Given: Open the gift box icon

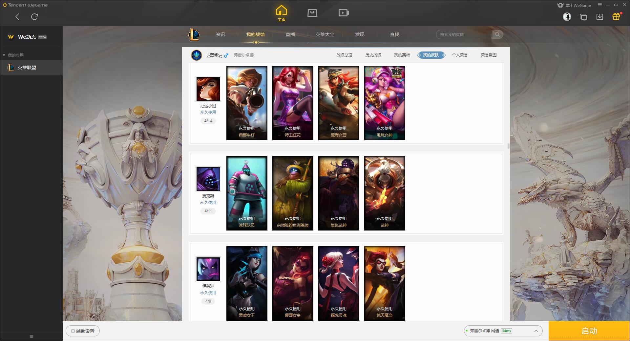Looking at the screenshot, I should click(616, 16).
